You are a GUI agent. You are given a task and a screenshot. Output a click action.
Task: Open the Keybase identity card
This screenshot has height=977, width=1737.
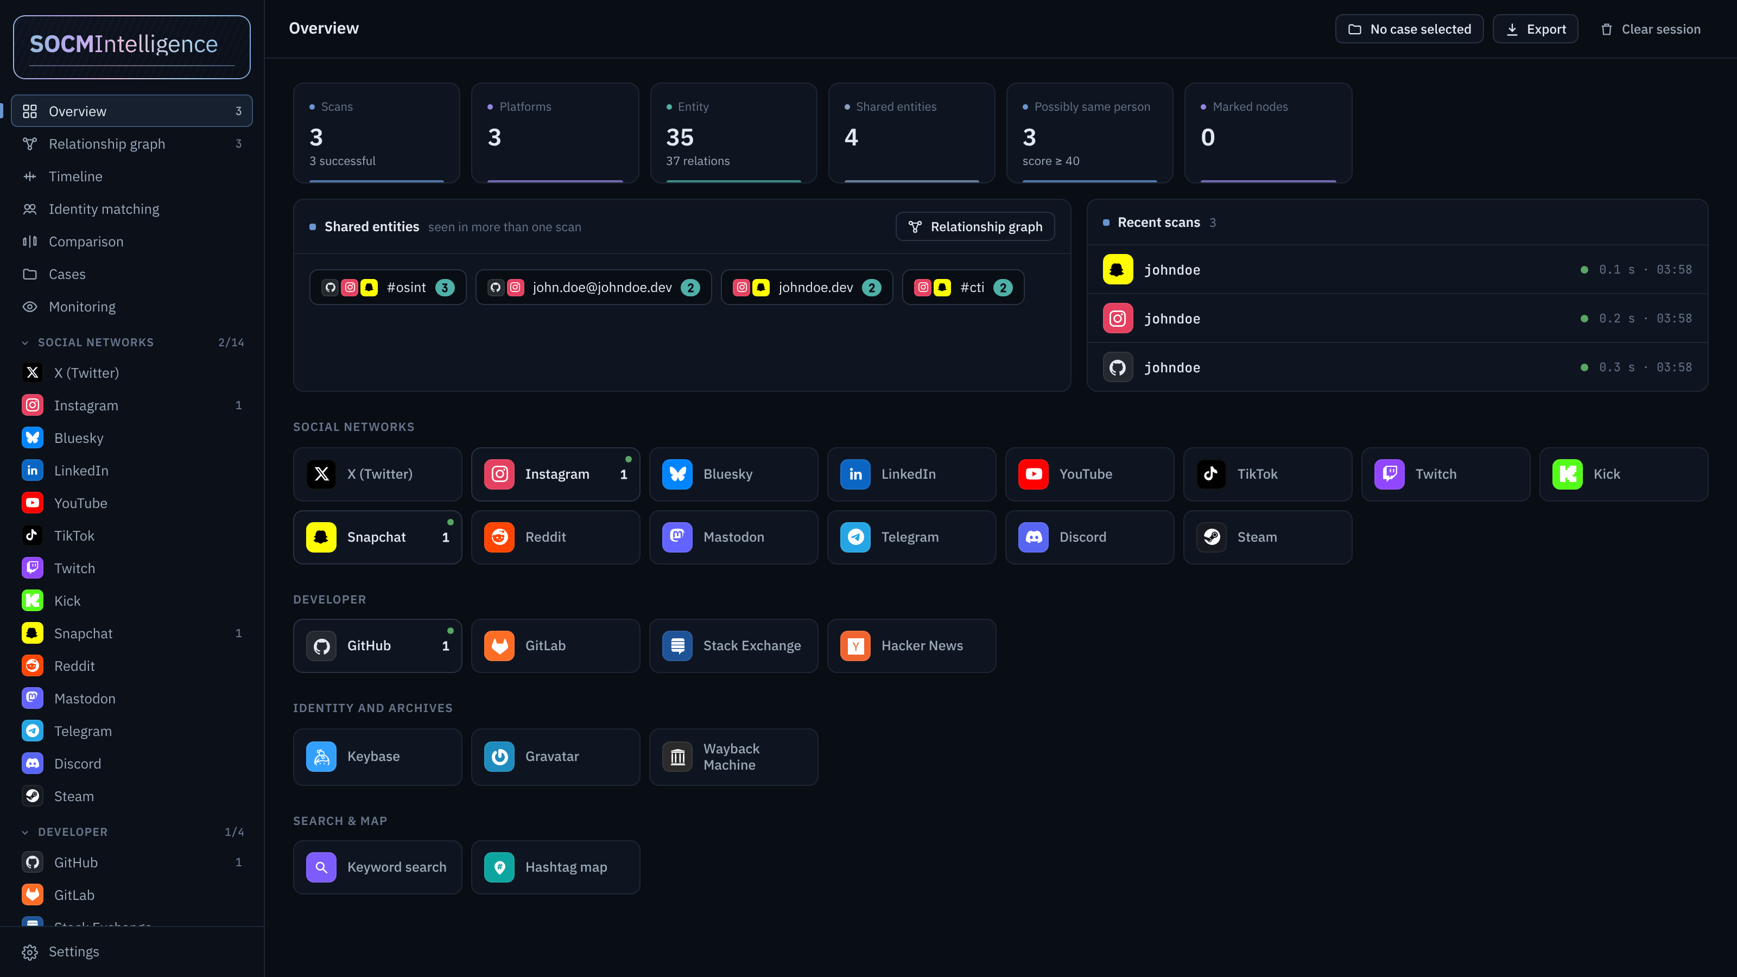click(x=377, y=757)
